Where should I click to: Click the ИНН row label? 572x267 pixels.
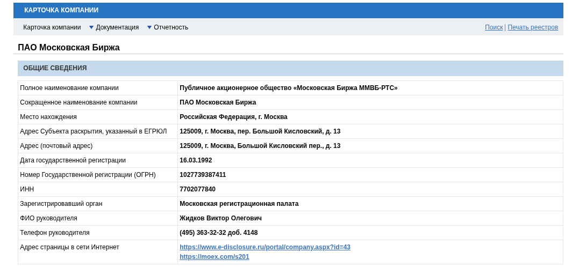click(x=27, y=189)
